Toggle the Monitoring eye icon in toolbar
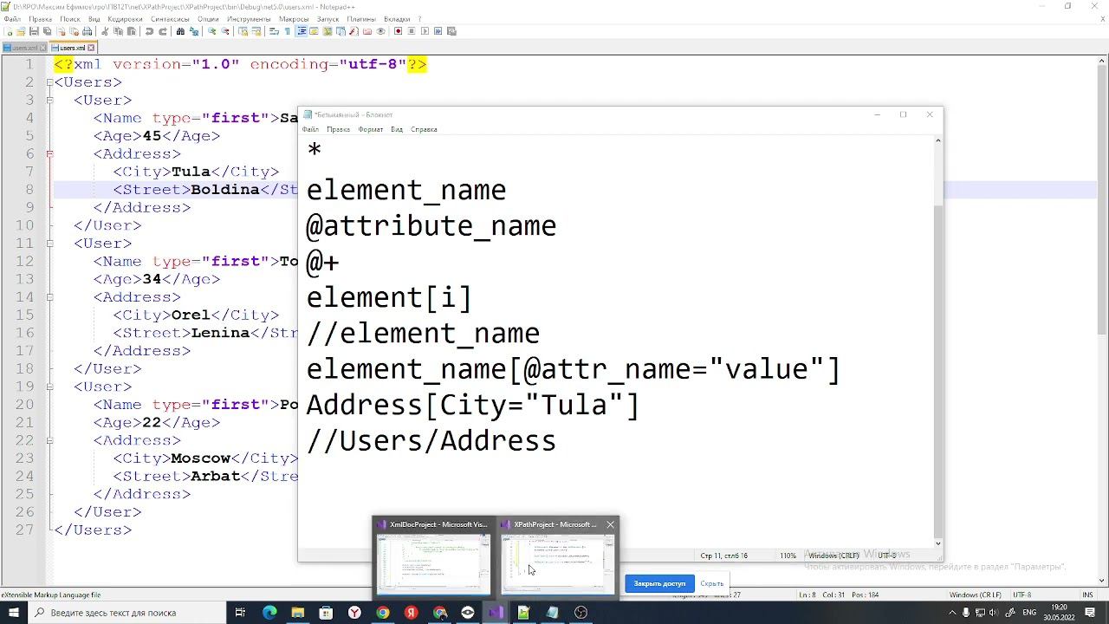This screenshot has width=1109, height=624. (380, 31)
